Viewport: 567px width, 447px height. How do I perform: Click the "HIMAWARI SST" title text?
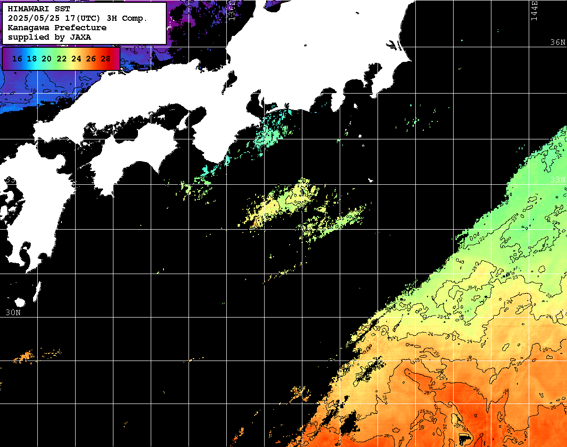pos(39,9)
